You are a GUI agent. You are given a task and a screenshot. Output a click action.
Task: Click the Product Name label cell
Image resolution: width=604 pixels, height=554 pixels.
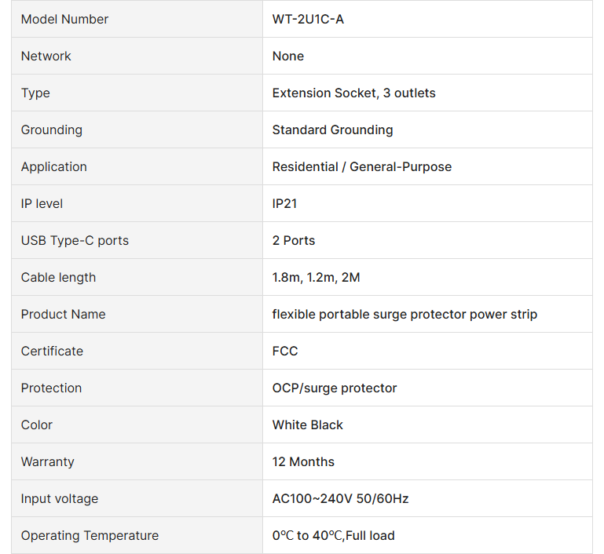[63, 314]
